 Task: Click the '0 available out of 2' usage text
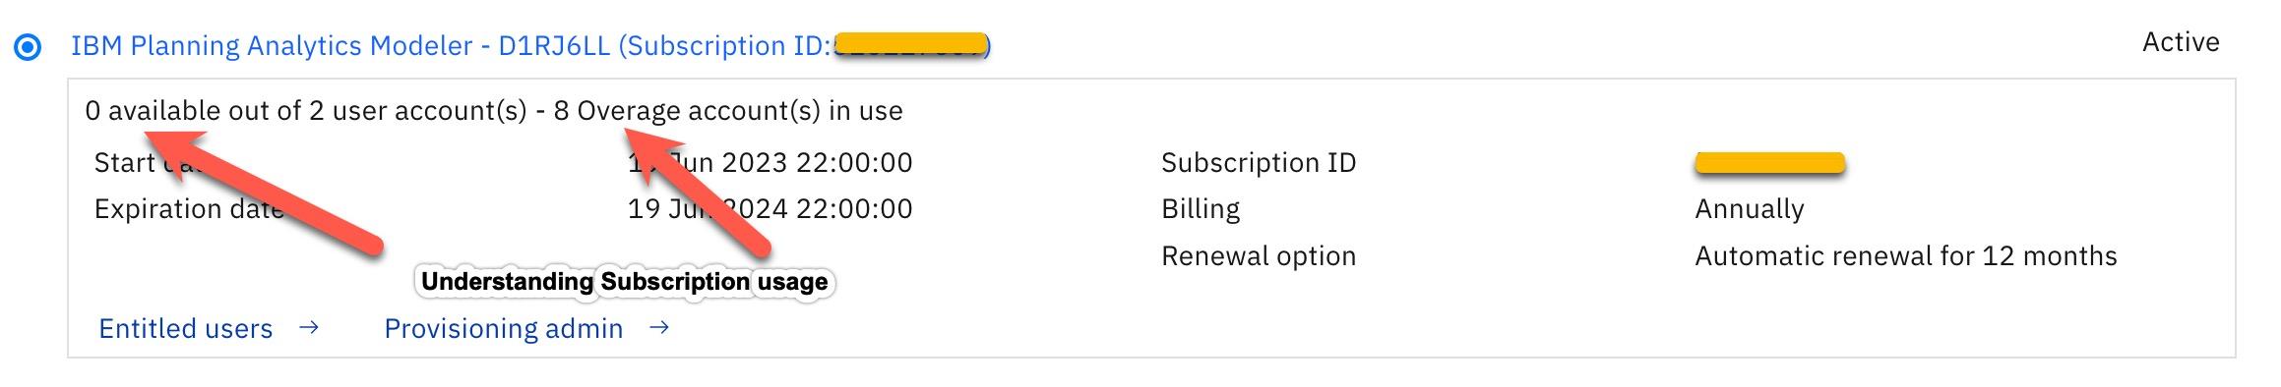point(205,111)
